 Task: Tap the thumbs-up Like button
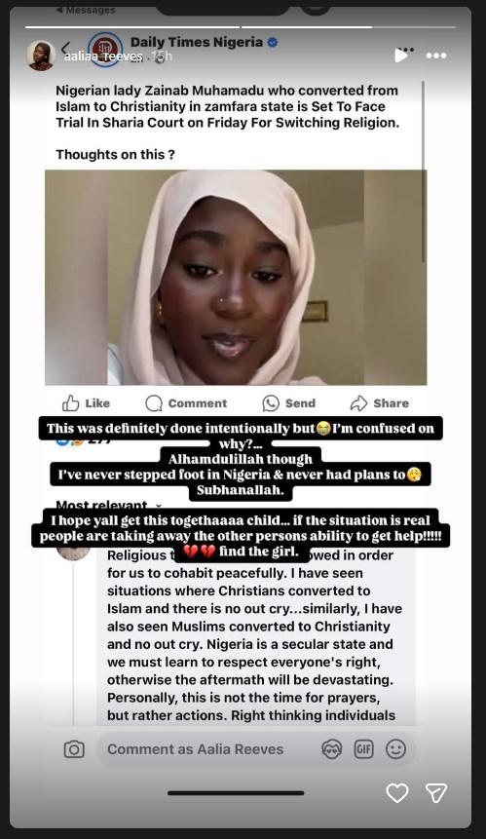(86, 402)
